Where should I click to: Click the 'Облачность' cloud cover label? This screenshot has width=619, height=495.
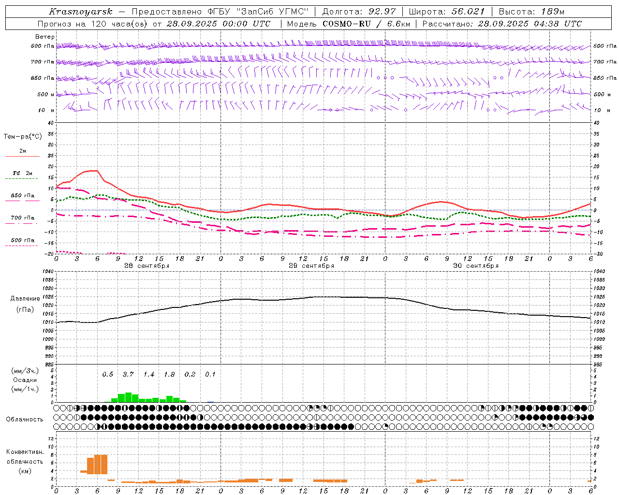click(x=25, y=420)
